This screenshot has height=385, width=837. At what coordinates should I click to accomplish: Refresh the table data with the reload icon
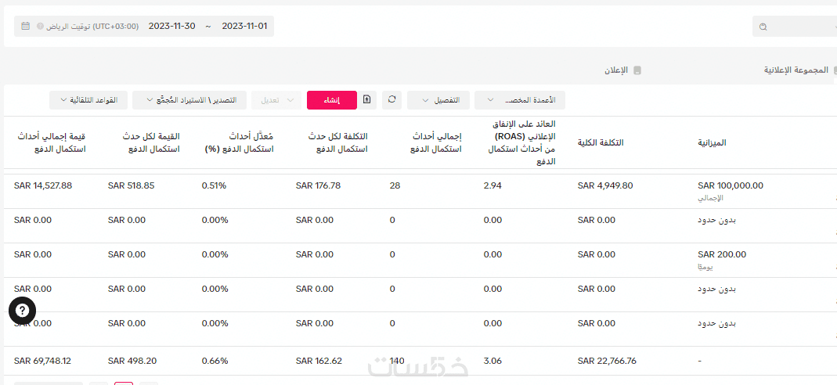coord(391,99)
